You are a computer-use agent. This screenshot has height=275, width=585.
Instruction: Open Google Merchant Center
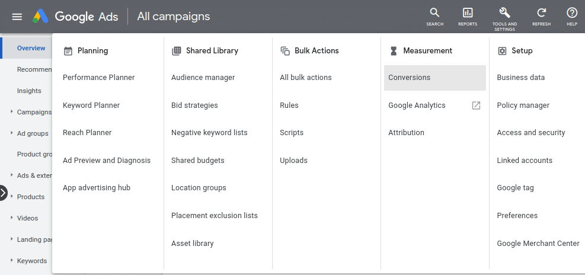point(538,243)
